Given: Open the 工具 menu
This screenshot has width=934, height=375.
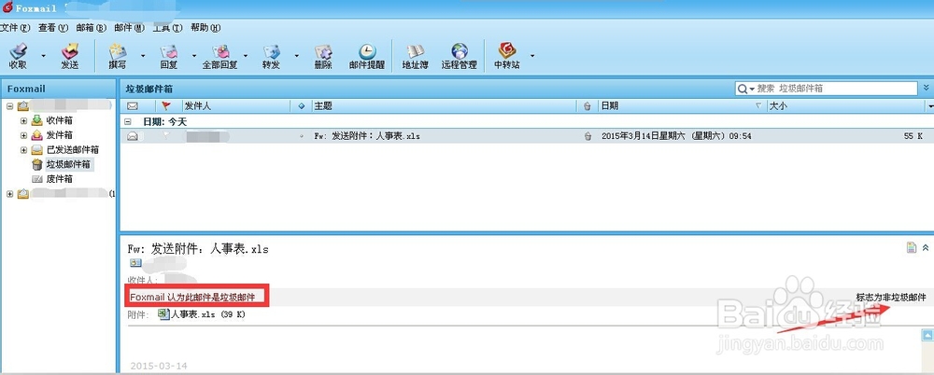Looking at the screenshot, I should (x=167, y=27).
